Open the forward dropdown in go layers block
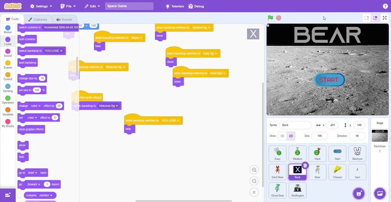Screen dimensions: 391x202 (x=33, y=184)
